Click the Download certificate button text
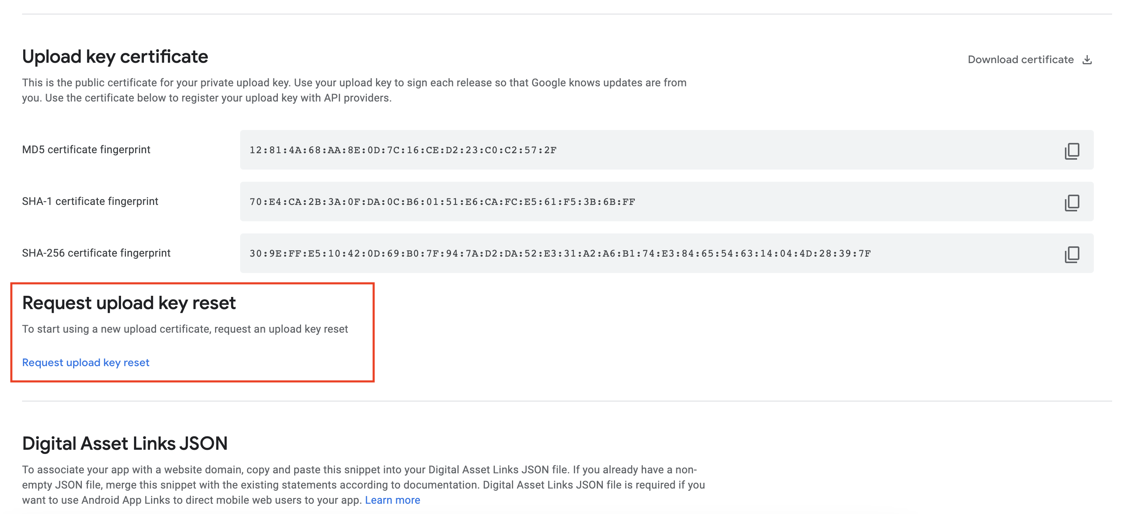 1020,60
